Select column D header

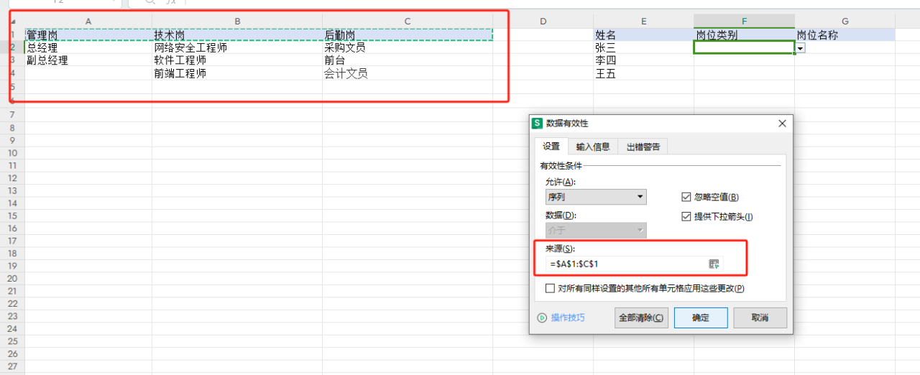pos(543,22)
